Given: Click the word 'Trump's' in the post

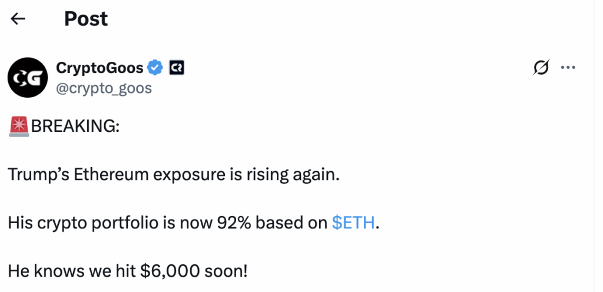Looking at the screenshot, I should click(38, 175).
